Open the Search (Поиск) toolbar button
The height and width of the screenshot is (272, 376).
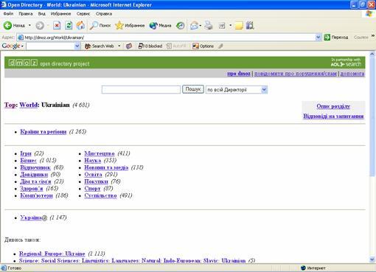point(100,25)
